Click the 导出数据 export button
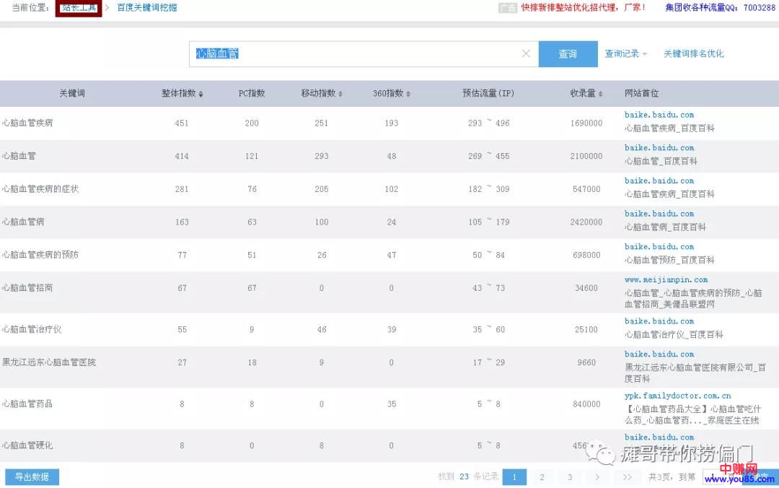The image size is (779, 488). click(32, 477)
